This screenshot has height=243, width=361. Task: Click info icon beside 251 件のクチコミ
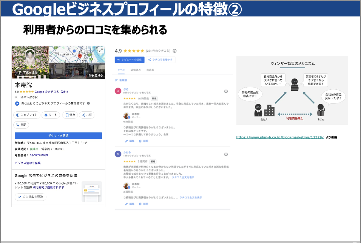(175, 51)
